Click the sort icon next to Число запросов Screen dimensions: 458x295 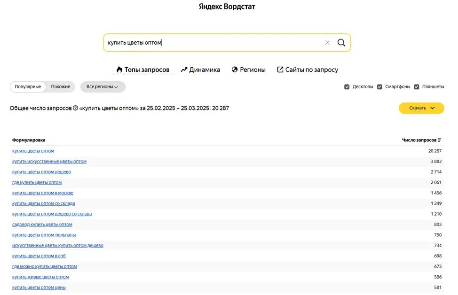click(439, 140)
